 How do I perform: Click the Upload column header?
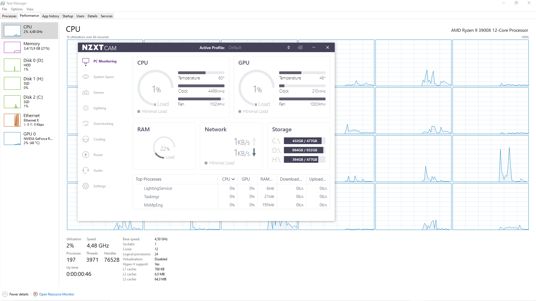click(317, 179)
